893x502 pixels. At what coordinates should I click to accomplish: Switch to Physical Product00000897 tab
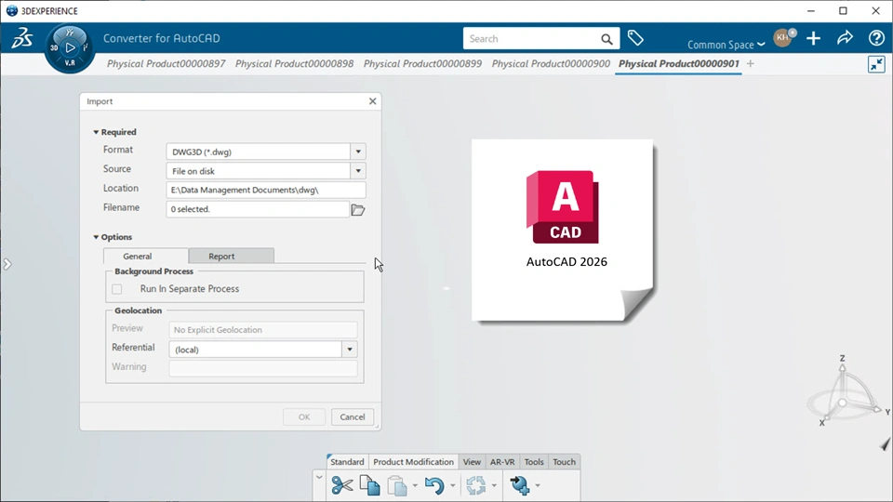(x=167, y=64)
